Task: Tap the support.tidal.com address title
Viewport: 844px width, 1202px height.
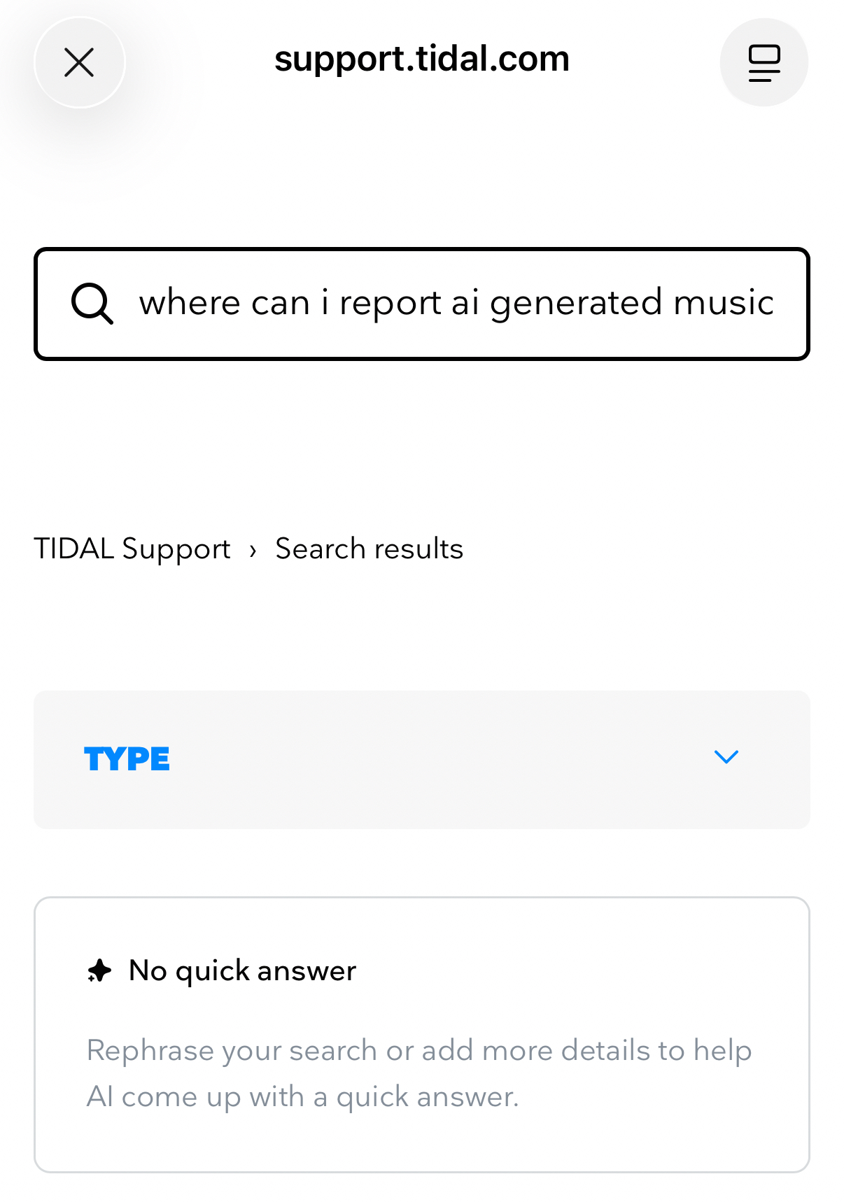Action: tap(421, 59)
